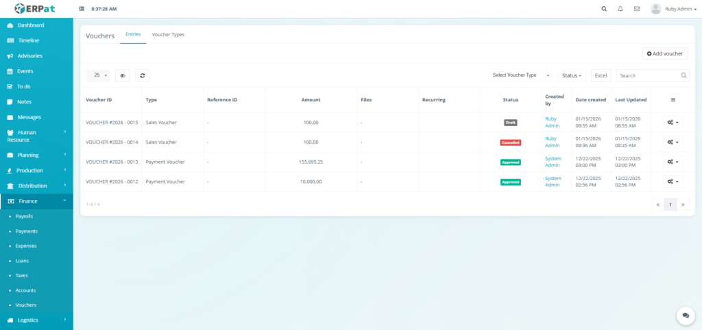702x330 pixels.
Task: Open the notifications bell icon
Action: [620, 9]
